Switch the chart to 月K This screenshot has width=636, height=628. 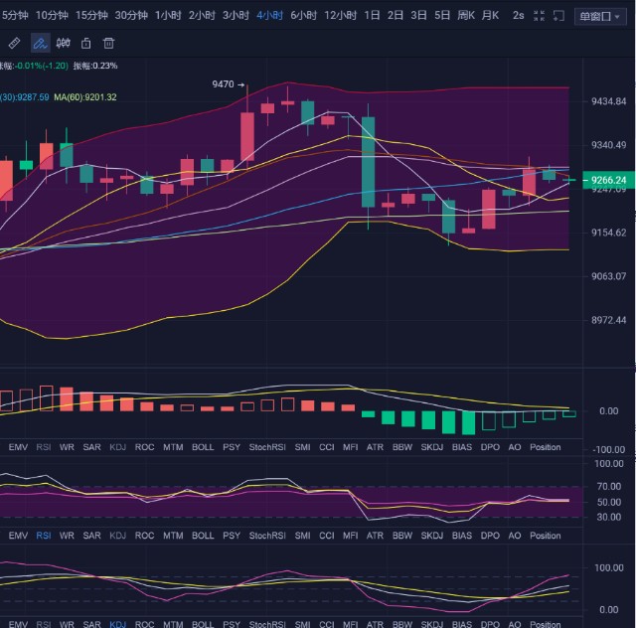pos(490,16)
